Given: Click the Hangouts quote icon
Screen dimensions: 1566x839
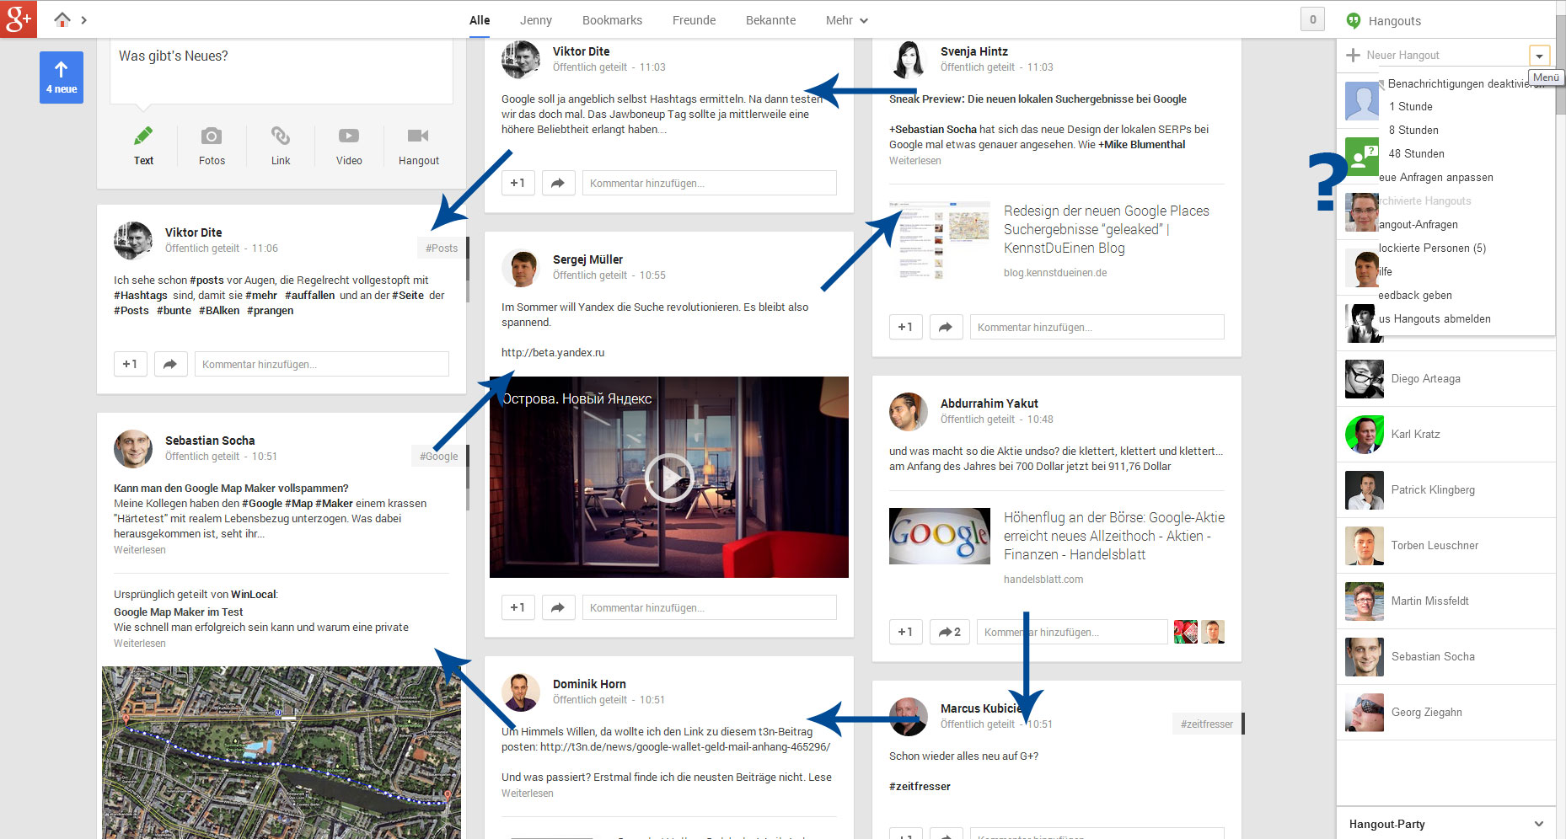Looking at the screenshot, I should (1354, 20).
